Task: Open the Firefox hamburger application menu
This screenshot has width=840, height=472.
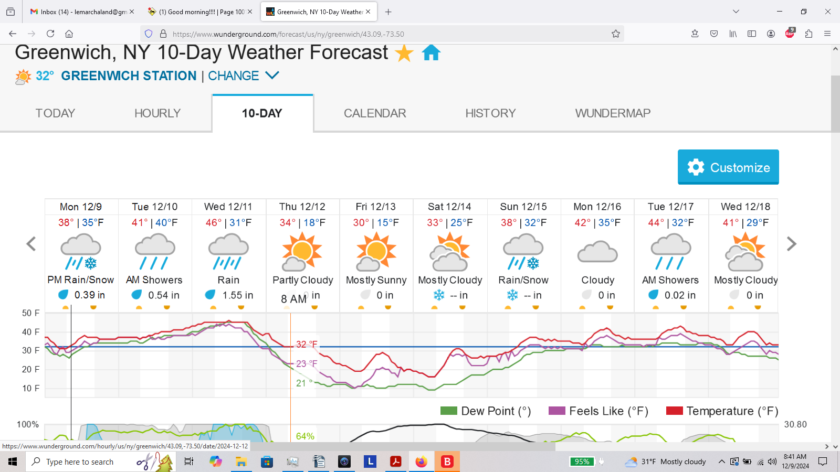Action: [827, 34]
